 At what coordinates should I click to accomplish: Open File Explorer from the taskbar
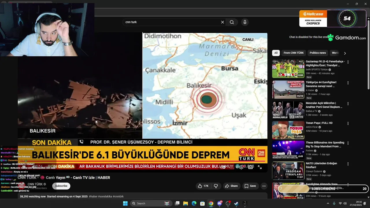186,203
